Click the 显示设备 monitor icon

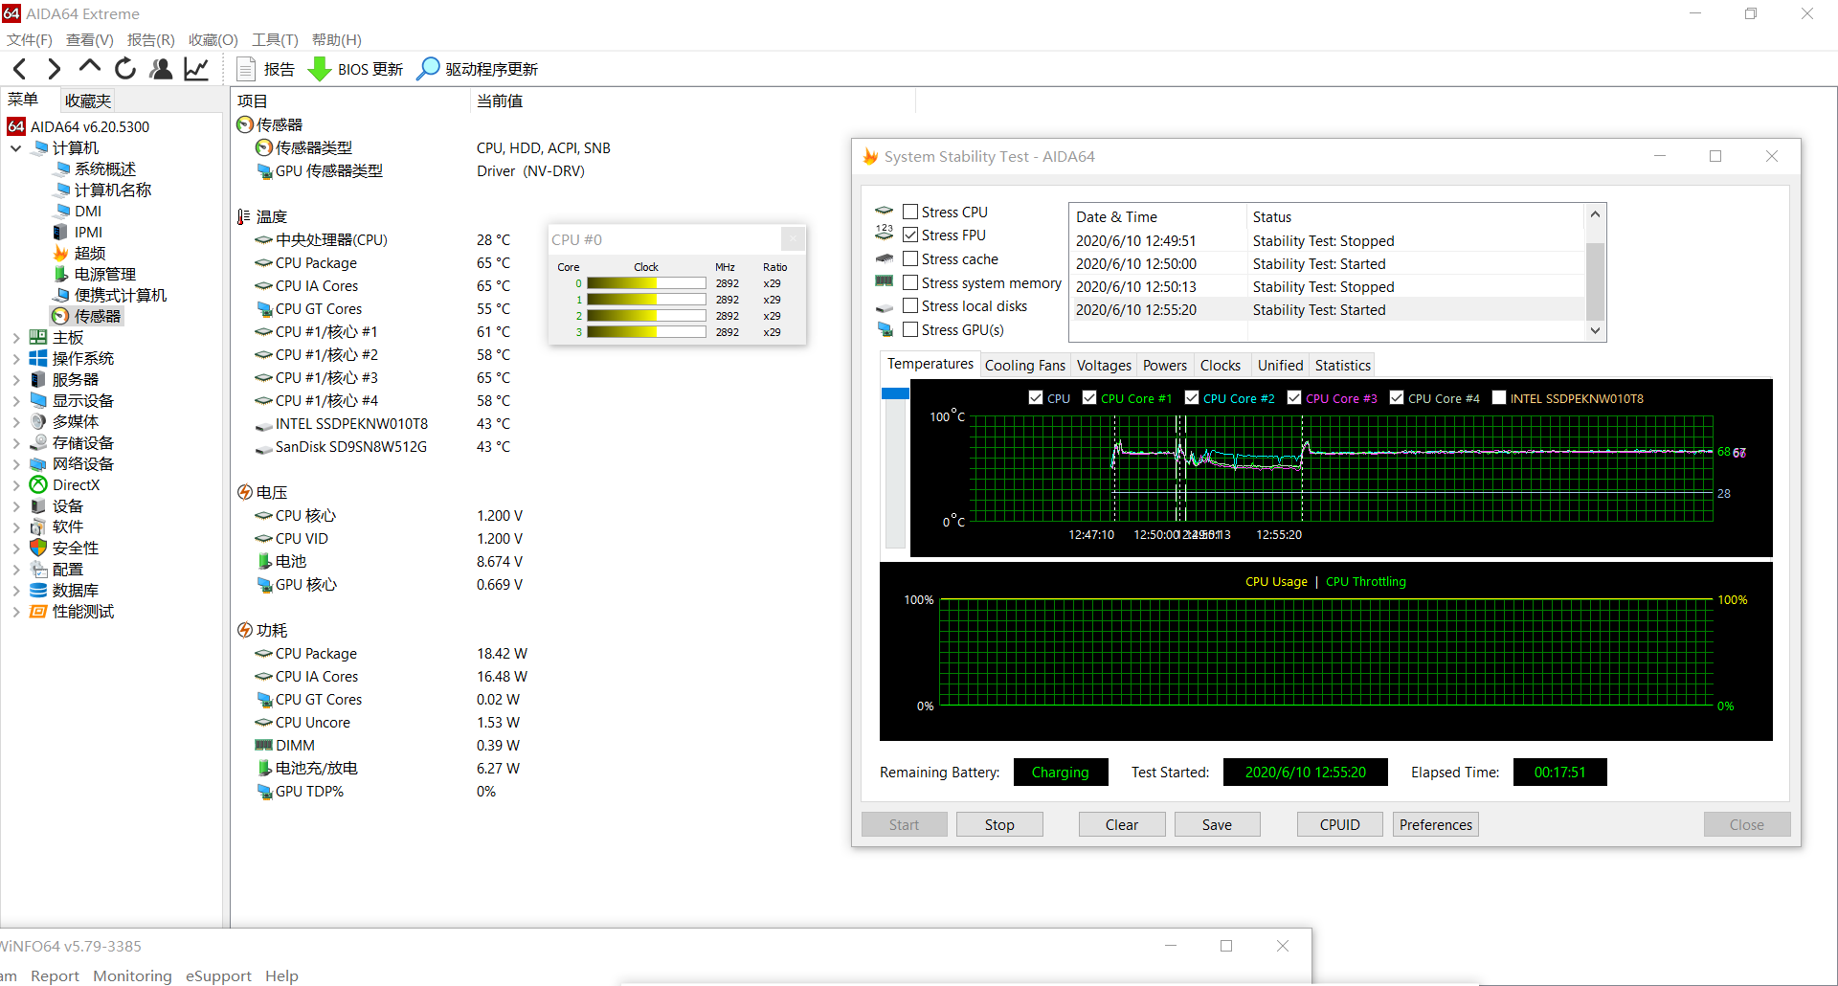tap(38, 401)
